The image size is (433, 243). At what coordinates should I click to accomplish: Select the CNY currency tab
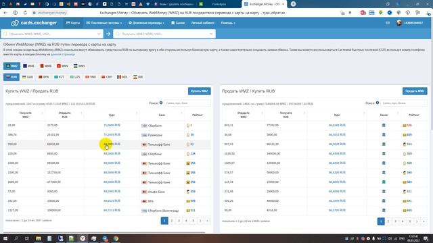pos(107,77)
